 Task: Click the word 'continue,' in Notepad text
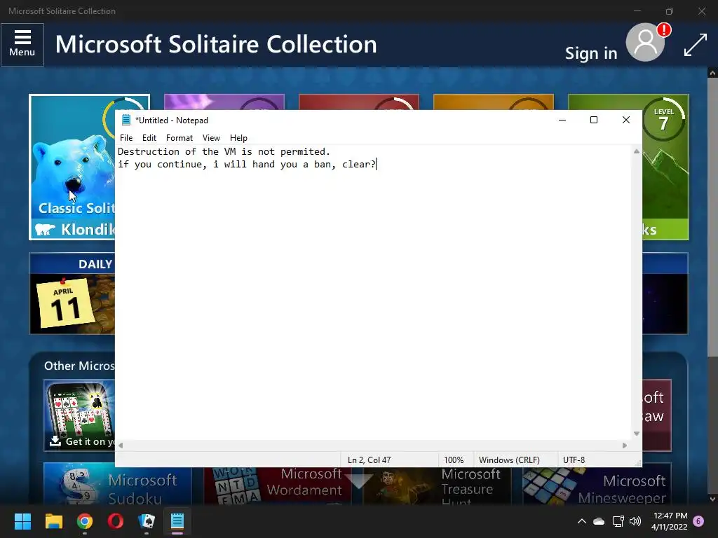[182, 164]
